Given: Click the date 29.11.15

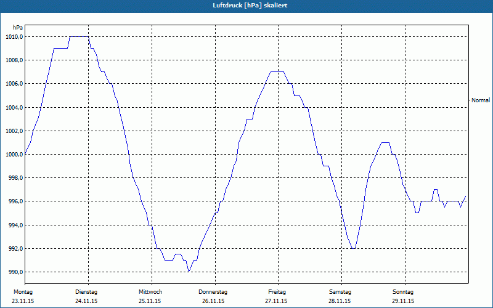Looking at the screenshot, I should [x=403, y=301].
